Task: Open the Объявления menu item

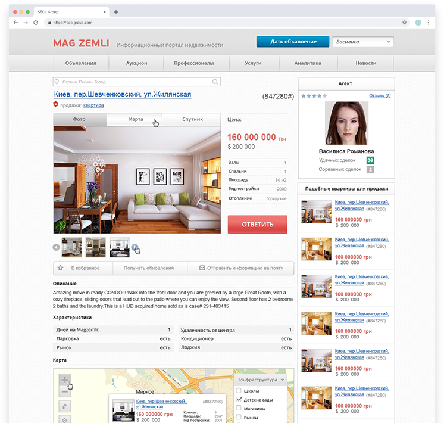Action: (x=81, y=63)
